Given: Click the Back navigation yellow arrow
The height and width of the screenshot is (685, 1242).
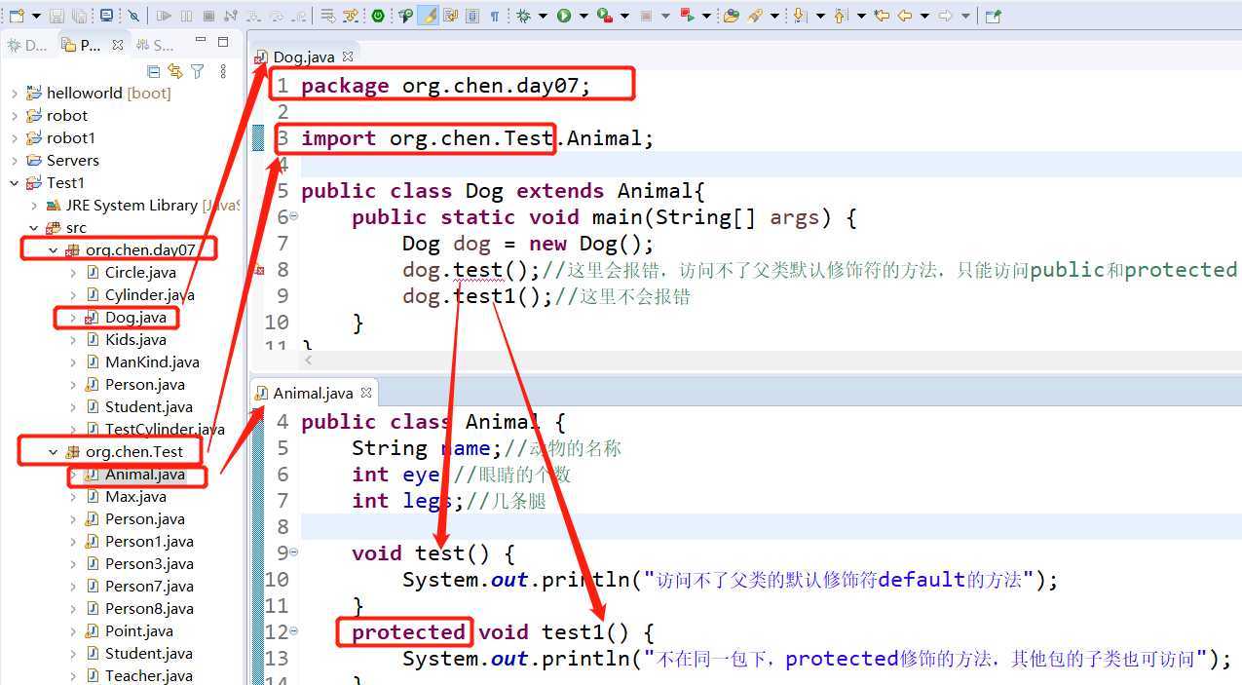Looking at the screenshot, I should pos(906,16).
